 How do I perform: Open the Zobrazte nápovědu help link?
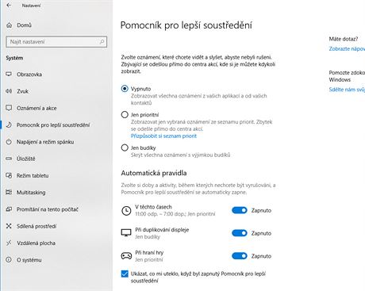(347, 48)
